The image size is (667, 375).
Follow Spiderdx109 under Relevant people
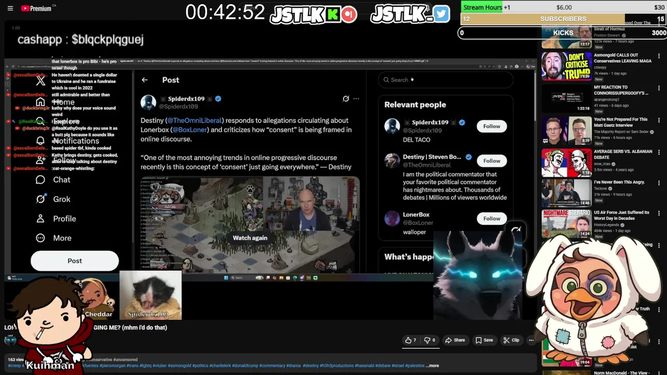pos(491,126)
